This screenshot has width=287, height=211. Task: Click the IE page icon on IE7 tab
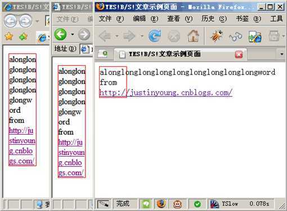tap(42, 38)
